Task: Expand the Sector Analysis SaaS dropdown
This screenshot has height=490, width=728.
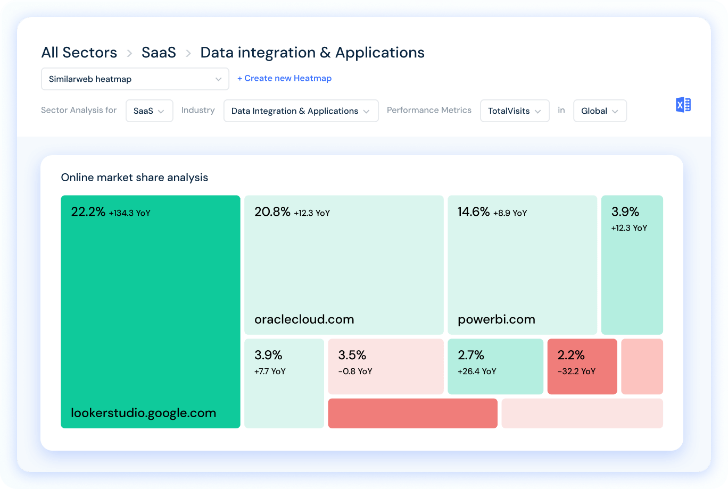Action: (x=149, y=111)
